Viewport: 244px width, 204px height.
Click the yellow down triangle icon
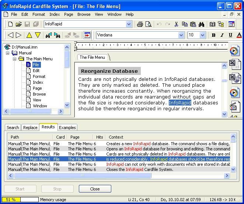(38, 35)
